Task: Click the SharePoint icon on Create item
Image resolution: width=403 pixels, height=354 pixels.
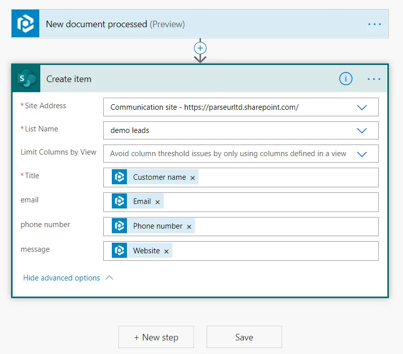Action: coord(26,79)
